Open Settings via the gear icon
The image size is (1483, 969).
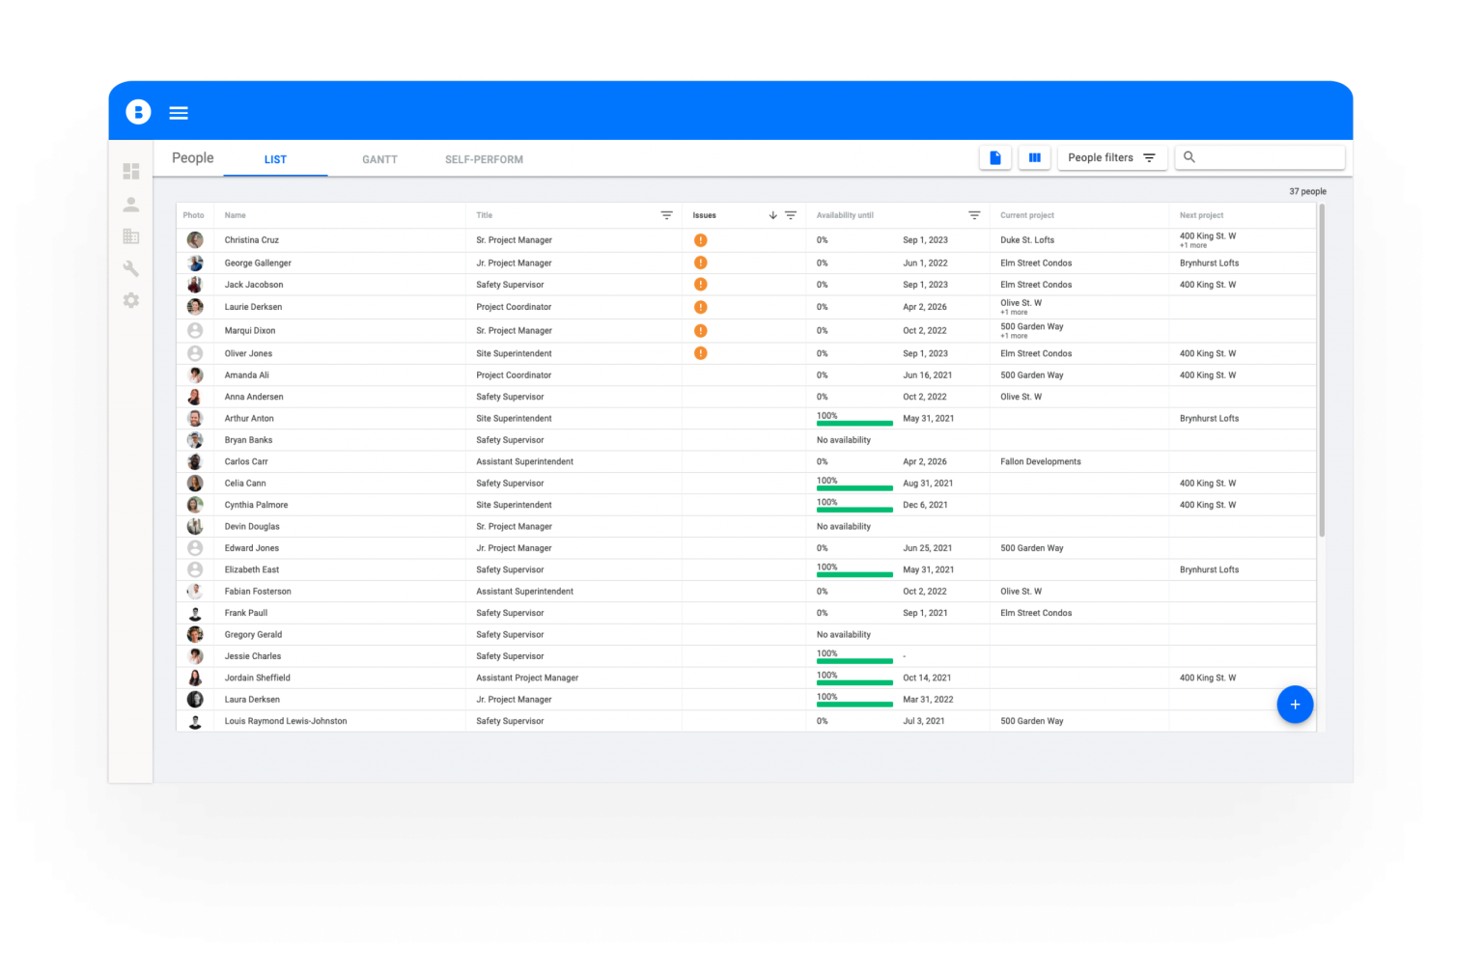click(x=131, y=300)
